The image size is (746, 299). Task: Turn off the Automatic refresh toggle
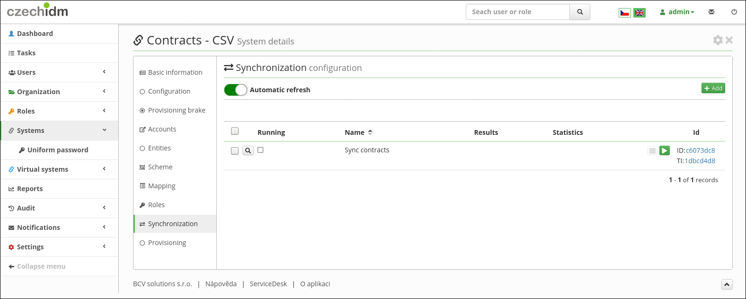pyautogui.click(x=236, y=90)
